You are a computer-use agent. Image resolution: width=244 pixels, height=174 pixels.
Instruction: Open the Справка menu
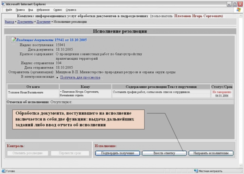coord(71,9)
